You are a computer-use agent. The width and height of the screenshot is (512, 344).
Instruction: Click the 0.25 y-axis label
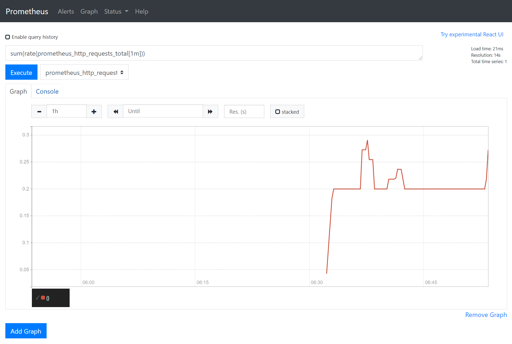pyautogui.click(x=24, y=162)
